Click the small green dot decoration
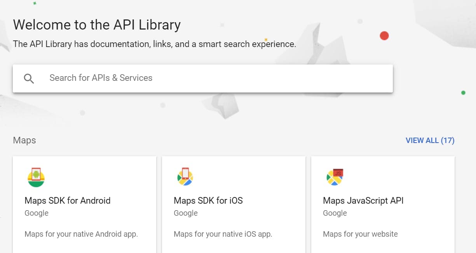Image resolution: width=476 pixels, height=253 pixels. coord(463,92)
